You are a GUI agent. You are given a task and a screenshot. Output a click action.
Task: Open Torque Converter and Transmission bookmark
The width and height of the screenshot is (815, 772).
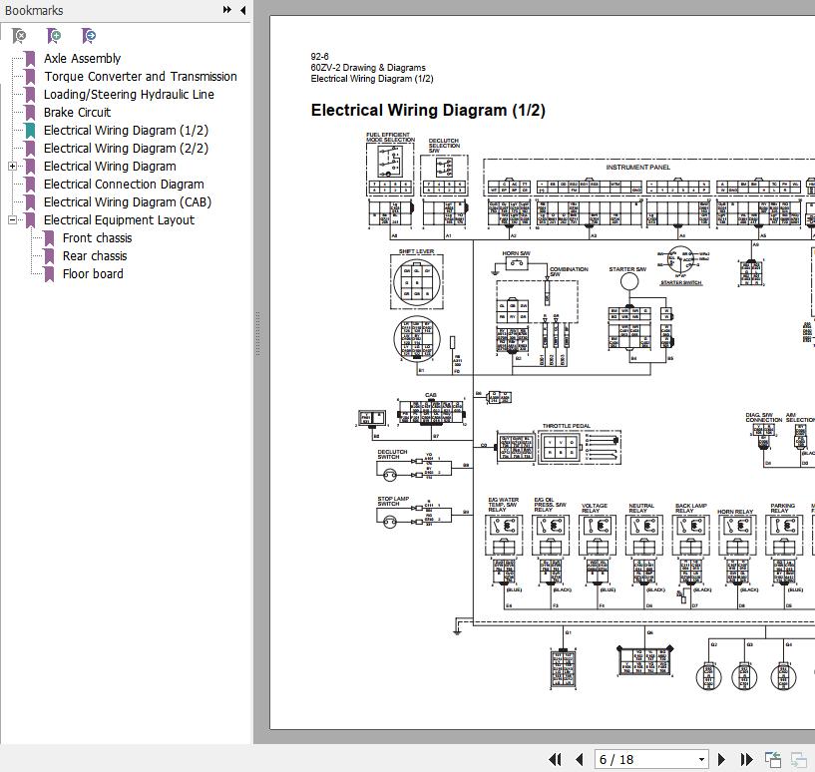click(x=140, y=77)
